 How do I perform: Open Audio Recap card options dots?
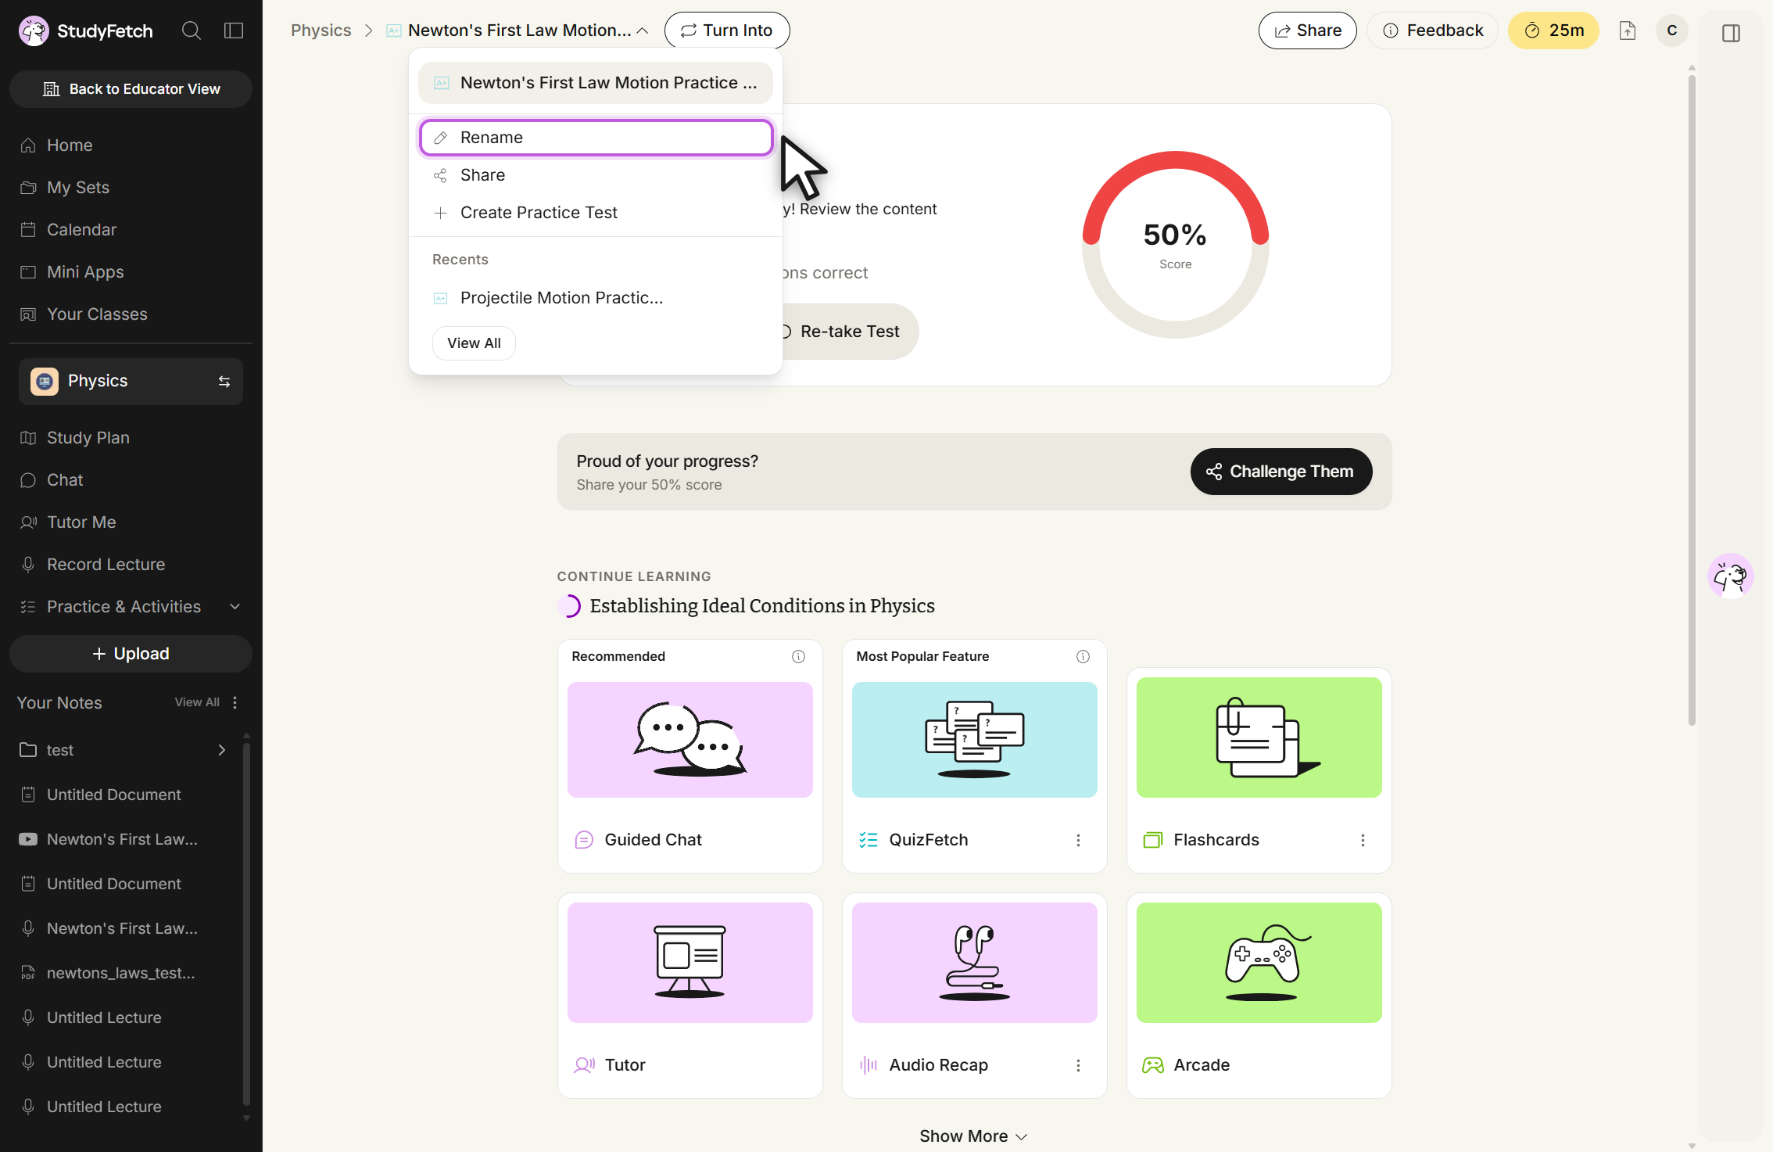[x=1078, y=1065]
